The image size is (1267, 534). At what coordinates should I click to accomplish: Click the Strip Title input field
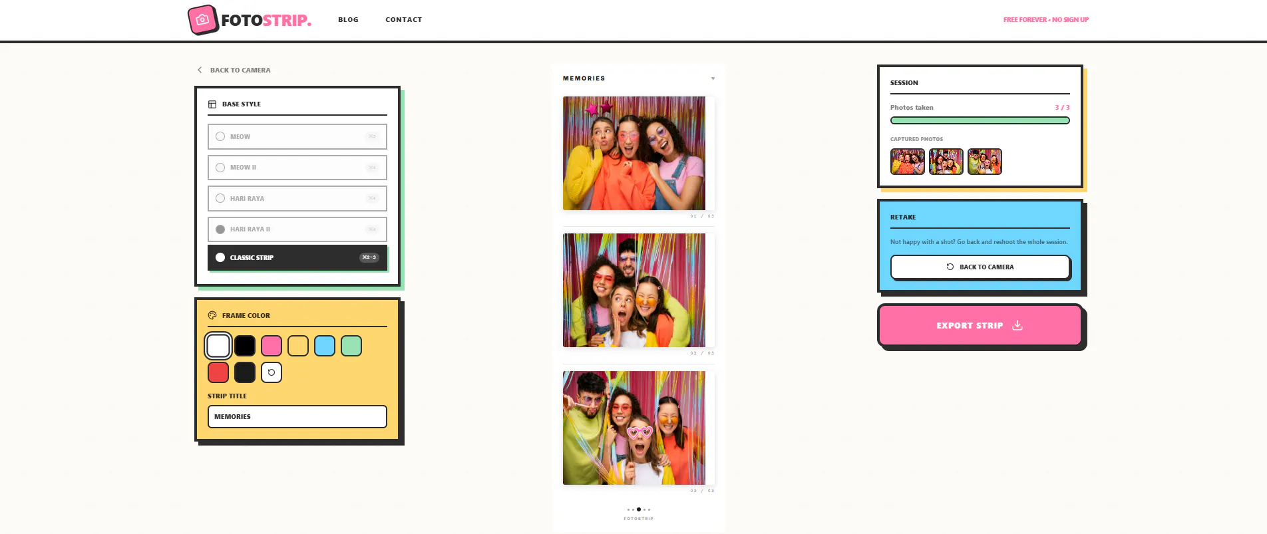[297, 416]
